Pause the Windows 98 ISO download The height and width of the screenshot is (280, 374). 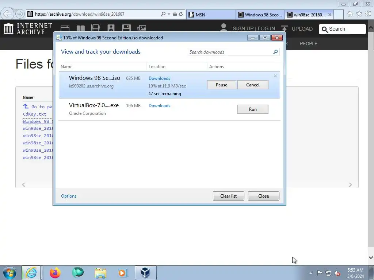222,85
